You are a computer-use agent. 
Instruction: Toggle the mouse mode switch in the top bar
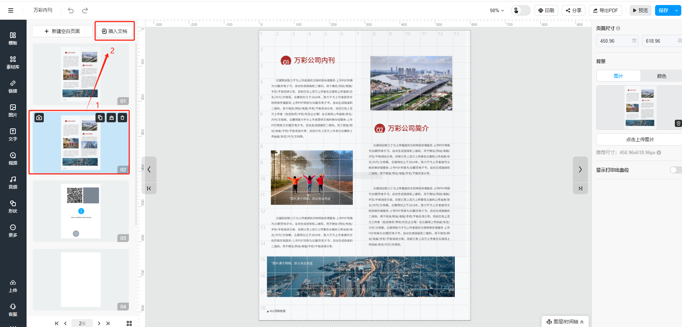pos(520,10)
